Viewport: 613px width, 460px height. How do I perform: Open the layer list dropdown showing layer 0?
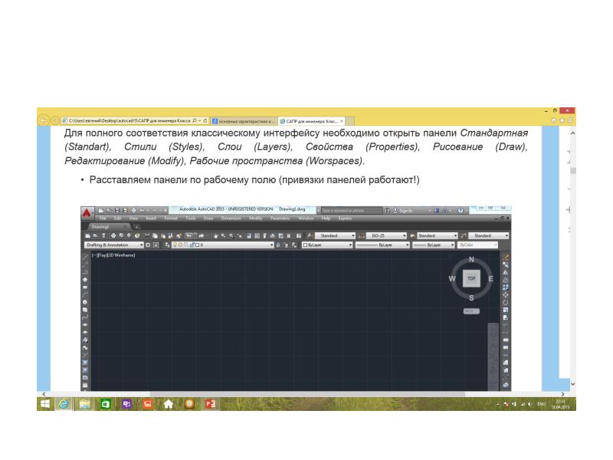point(223,245)
